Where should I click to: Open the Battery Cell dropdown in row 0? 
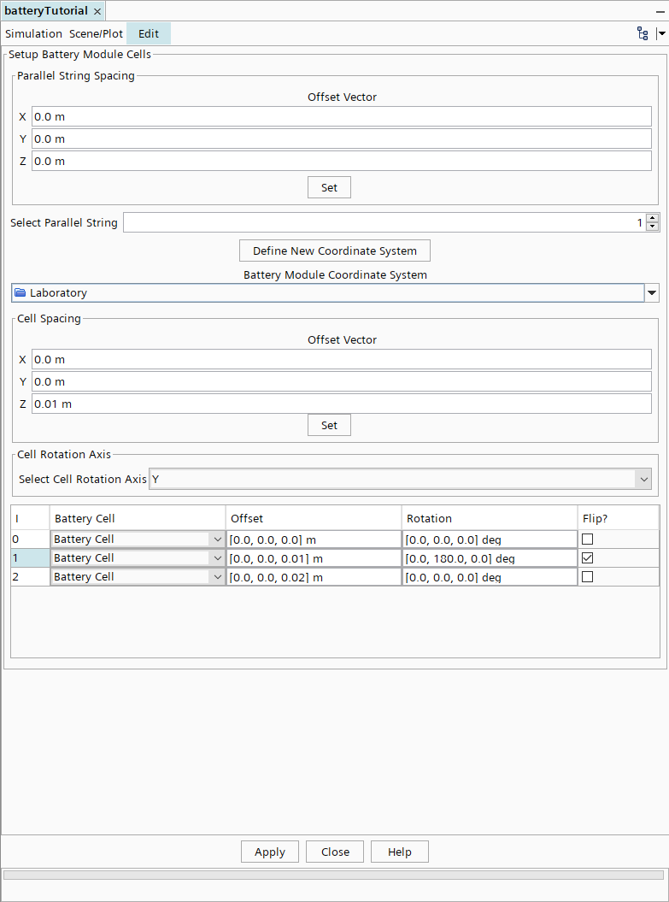[217, 539]
